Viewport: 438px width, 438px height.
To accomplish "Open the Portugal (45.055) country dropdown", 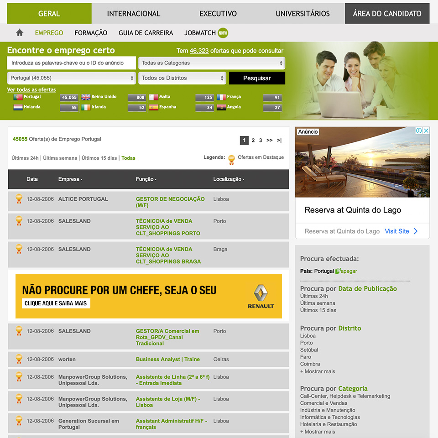I will [x=72, y=78].
